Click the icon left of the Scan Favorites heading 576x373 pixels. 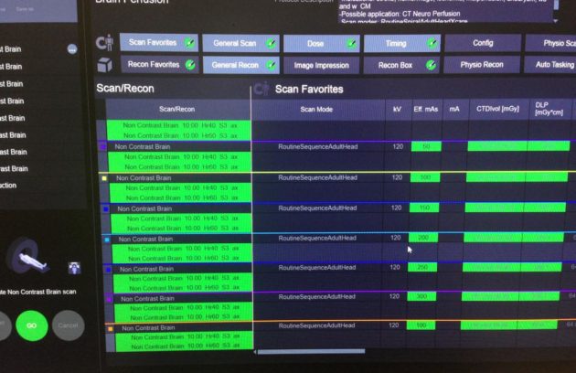click(x=261, y=89)
